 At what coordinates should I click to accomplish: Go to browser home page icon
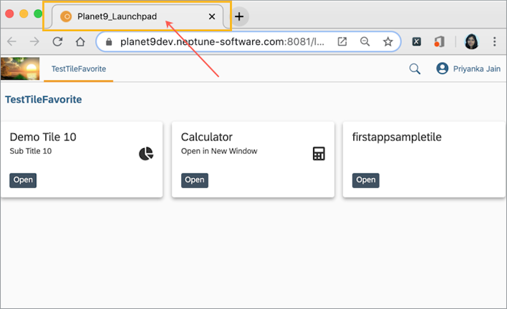coord(80,42)
